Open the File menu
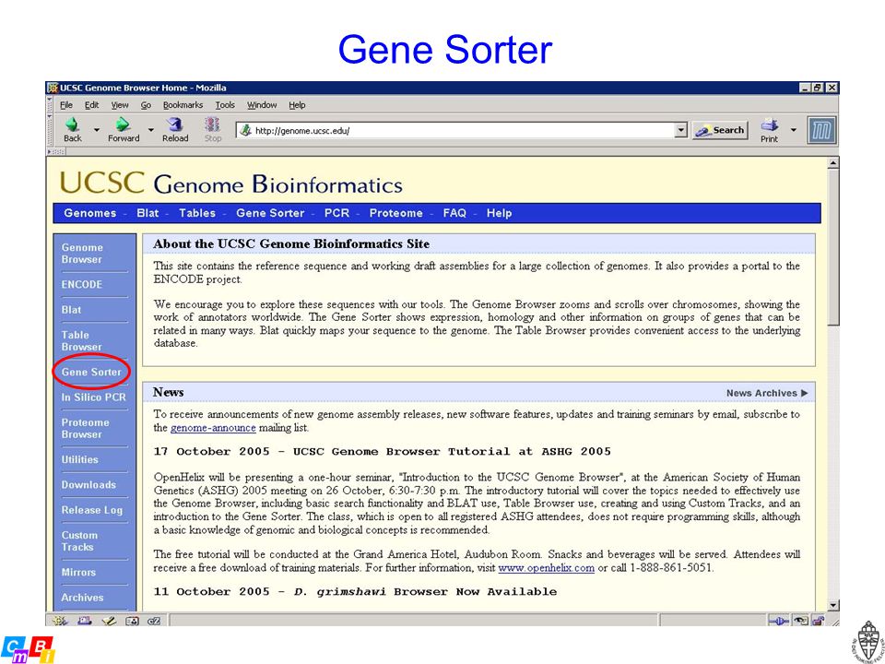 tap(66, 105)
